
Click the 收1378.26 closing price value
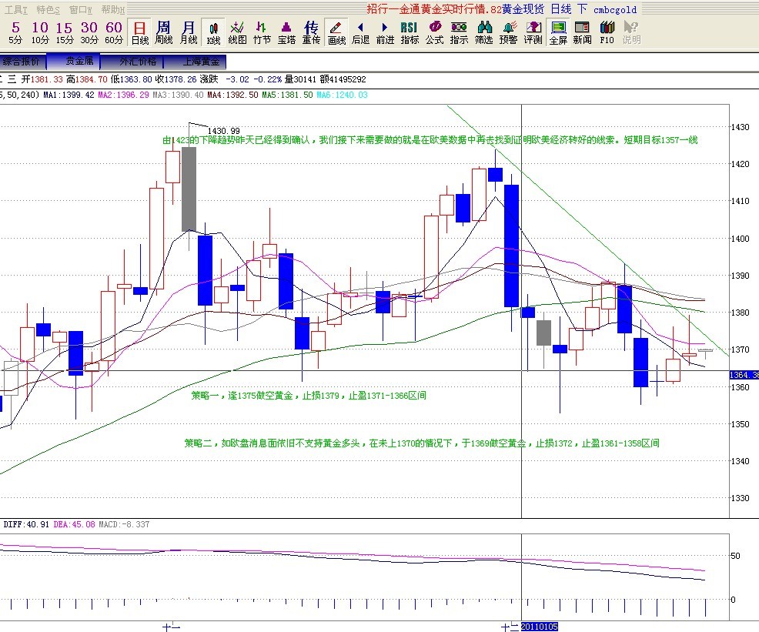[176, 79]
